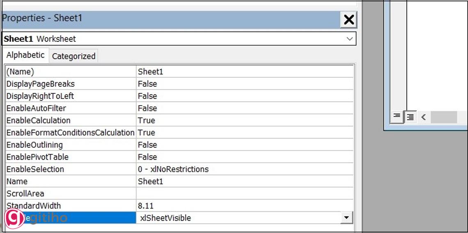
Task: Expand the xlSheetVisible dropdown arrow
Action: pos(346,218)
